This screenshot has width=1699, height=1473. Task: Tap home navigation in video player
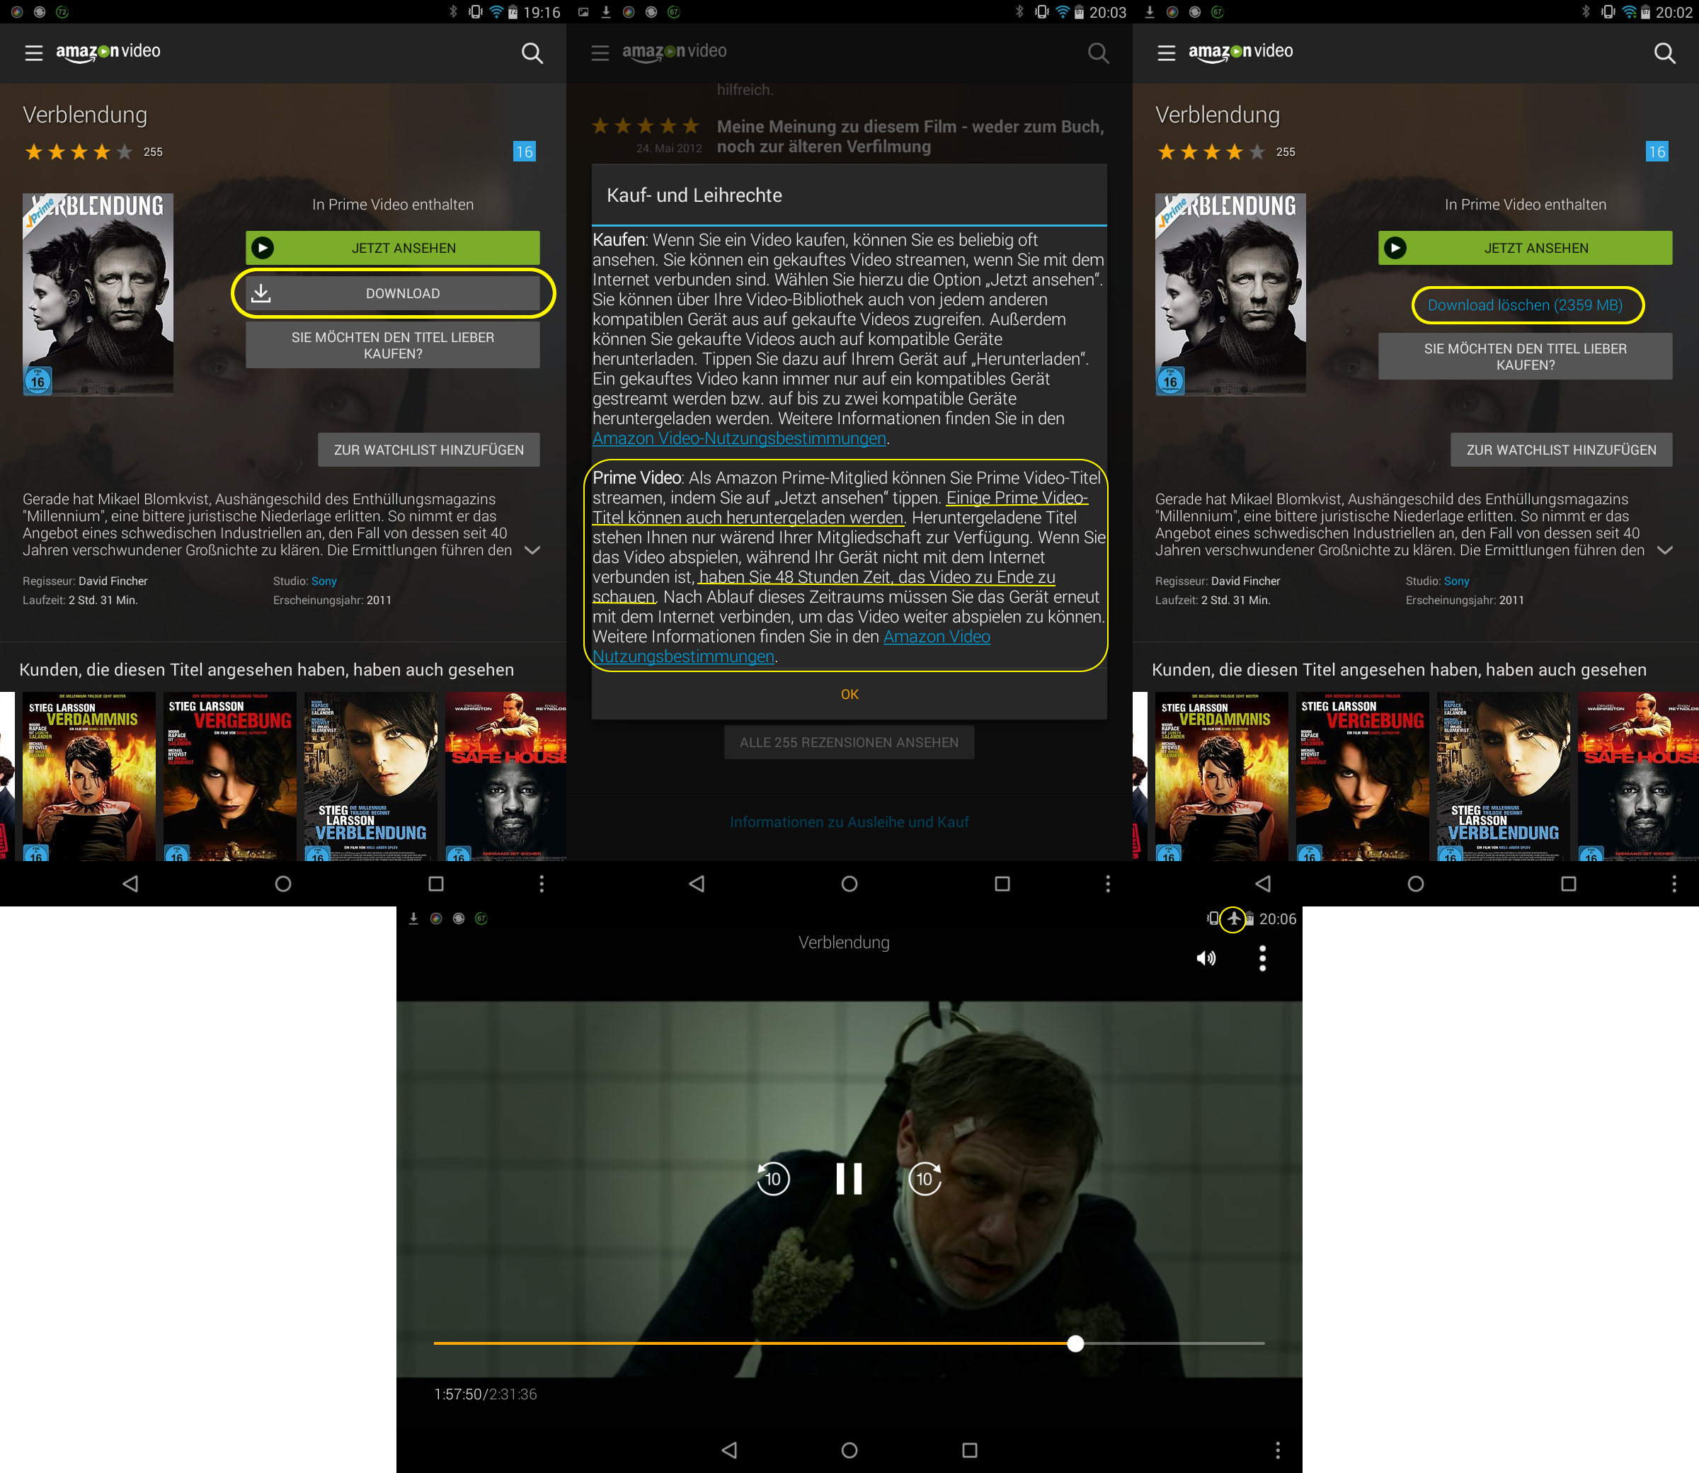pyautogui.click(x=849, y=1450)
